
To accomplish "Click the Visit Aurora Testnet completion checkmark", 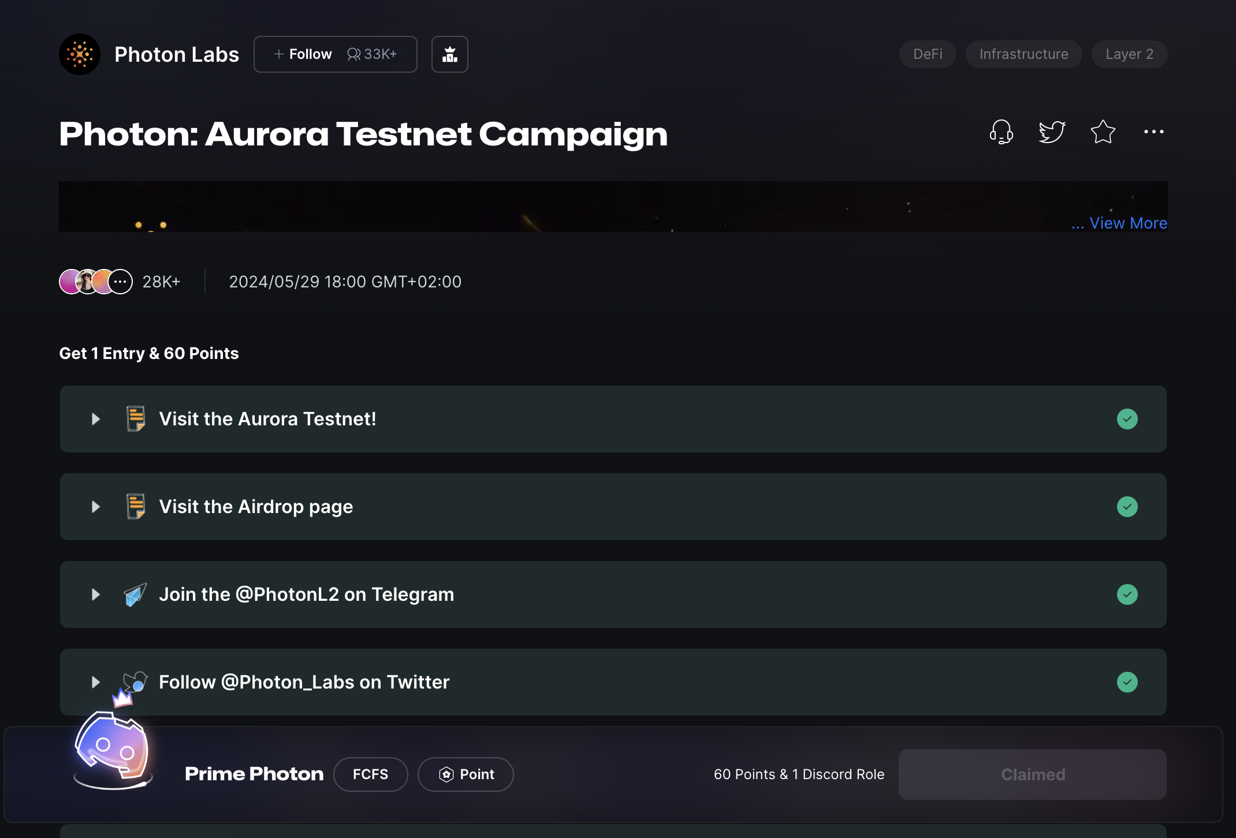I will 1127,419.
